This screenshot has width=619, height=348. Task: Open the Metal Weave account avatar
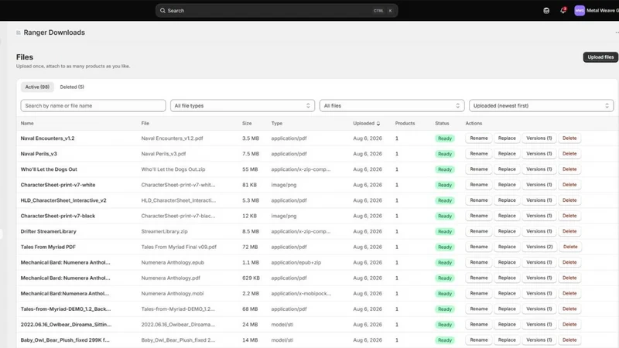579,11
